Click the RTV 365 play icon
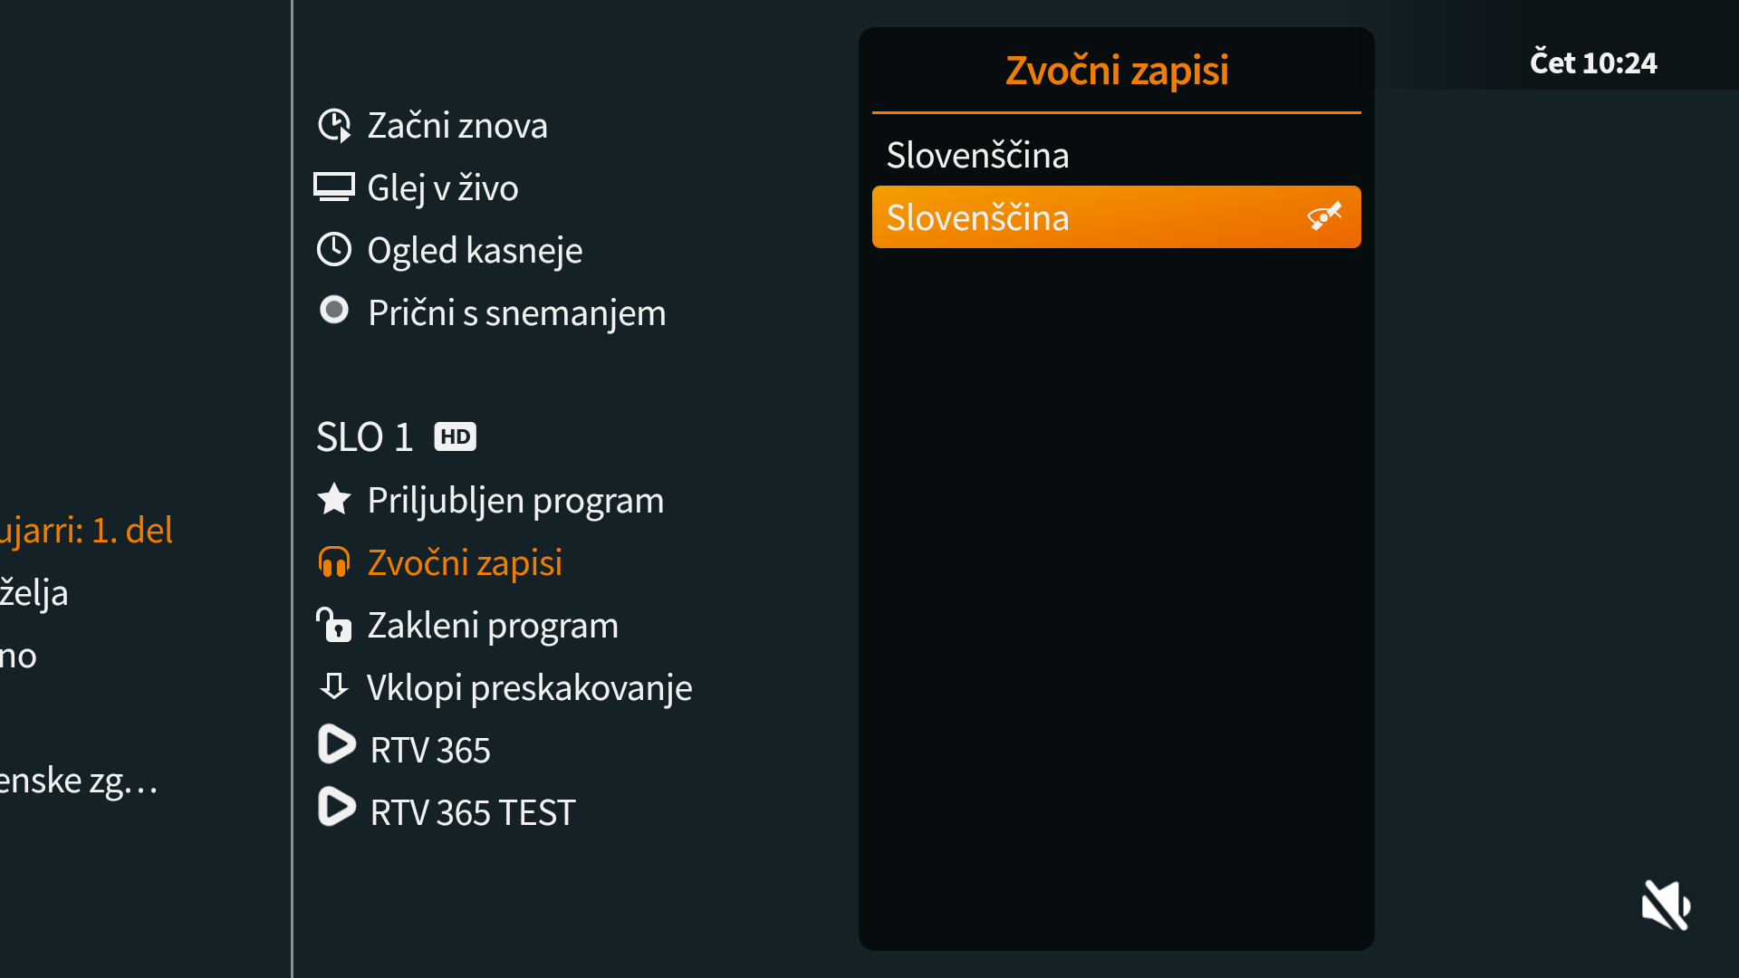Image resolution: width=1739 pixels, height=978 pixels. point(336,745)
